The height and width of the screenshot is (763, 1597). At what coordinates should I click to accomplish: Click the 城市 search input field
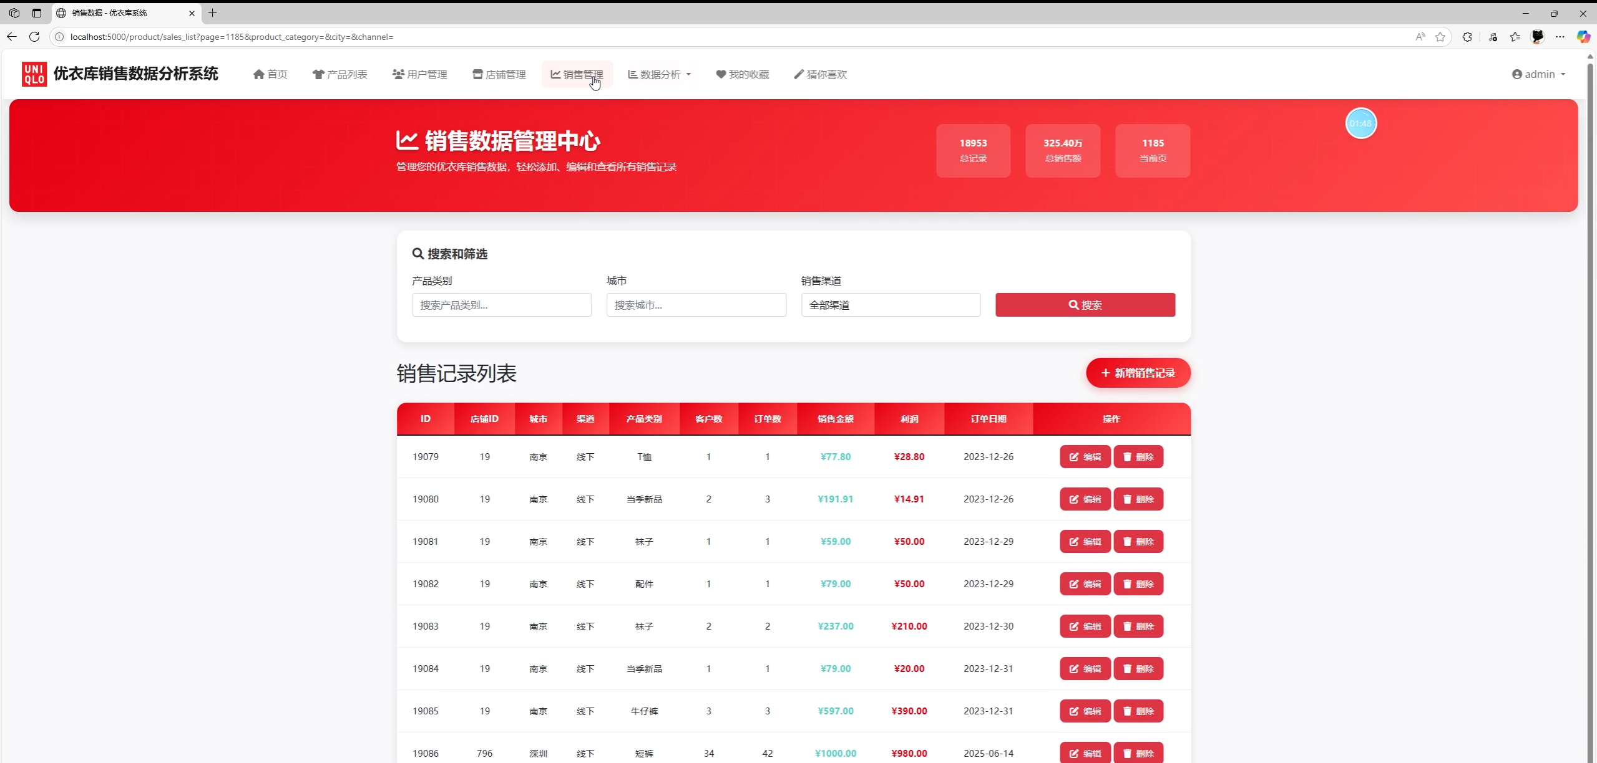(696, 305)
